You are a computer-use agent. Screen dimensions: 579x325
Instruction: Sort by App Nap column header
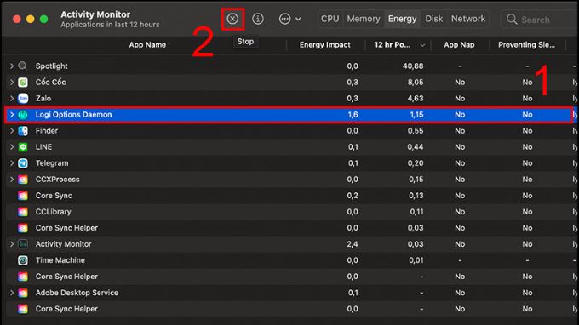coord(459,45)
